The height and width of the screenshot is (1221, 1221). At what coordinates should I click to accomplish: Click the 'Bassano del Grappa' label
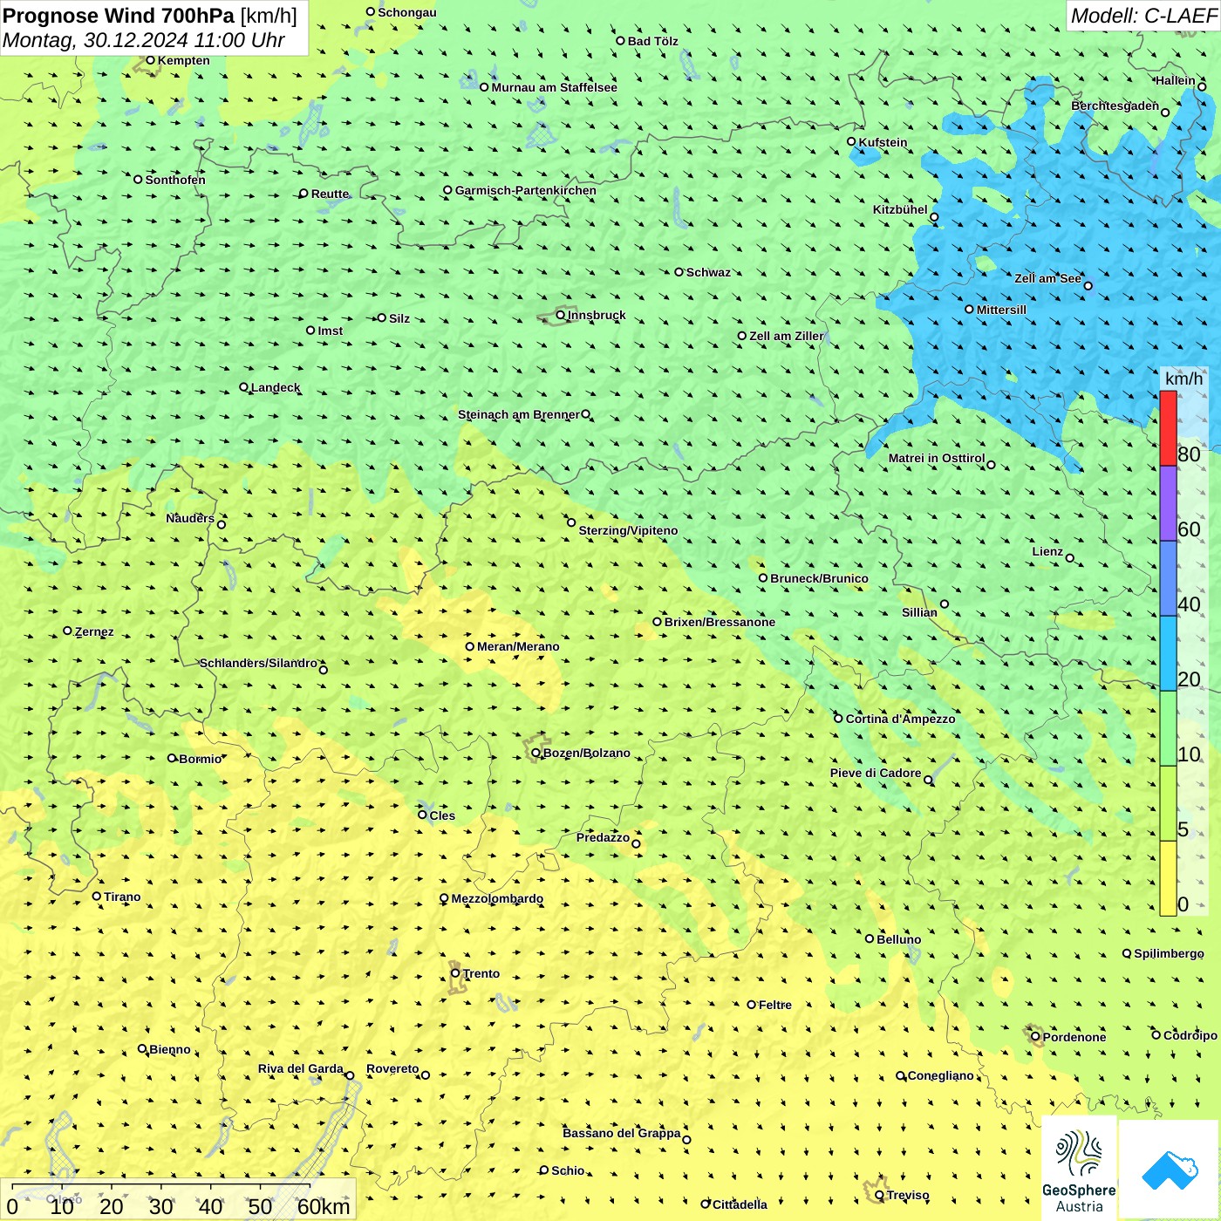622,1133
